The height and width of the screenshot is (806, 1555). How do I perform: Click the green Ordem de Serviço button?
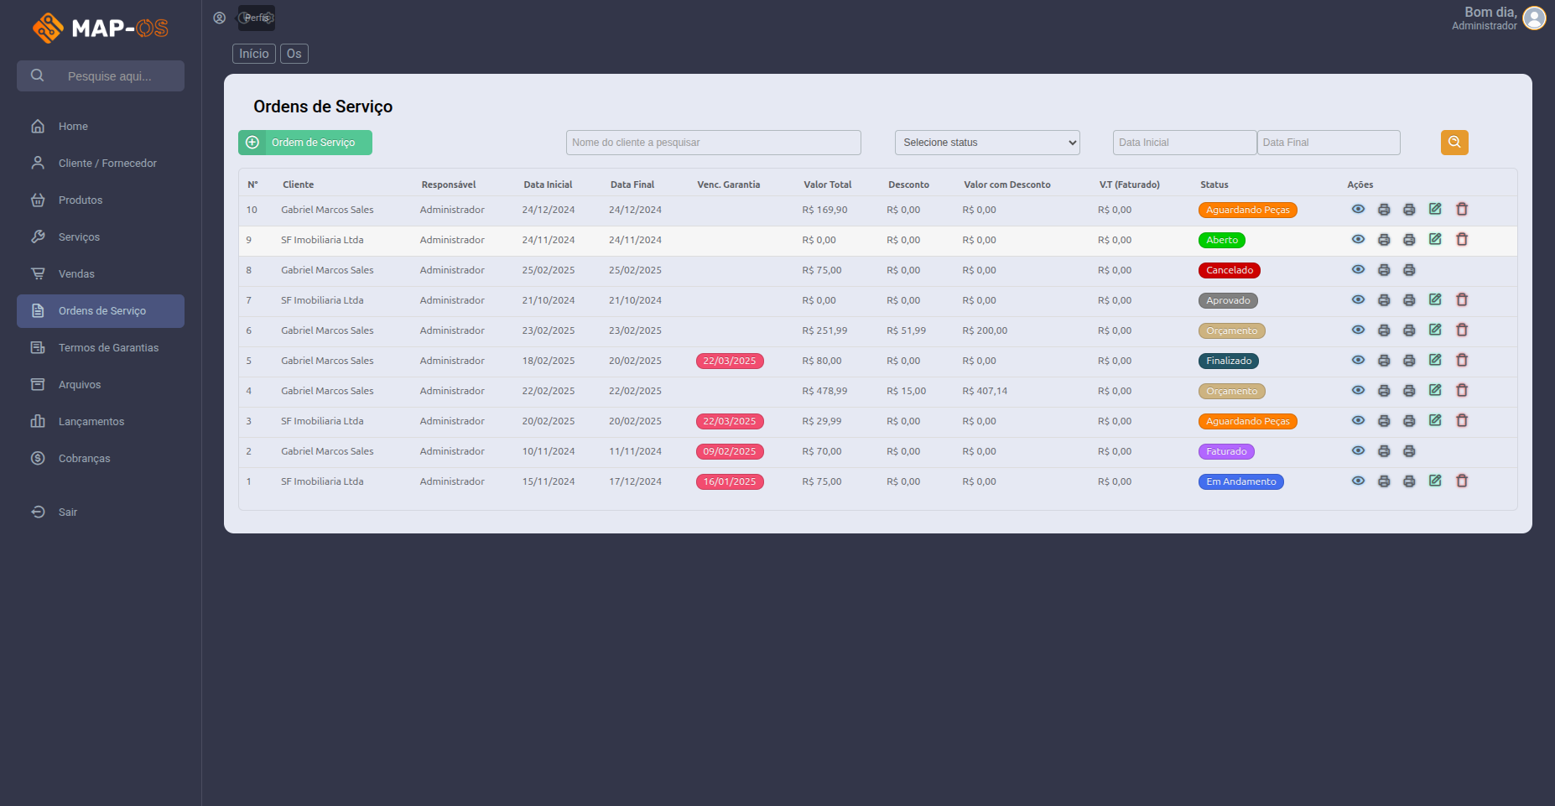click(x=305, y=143)
